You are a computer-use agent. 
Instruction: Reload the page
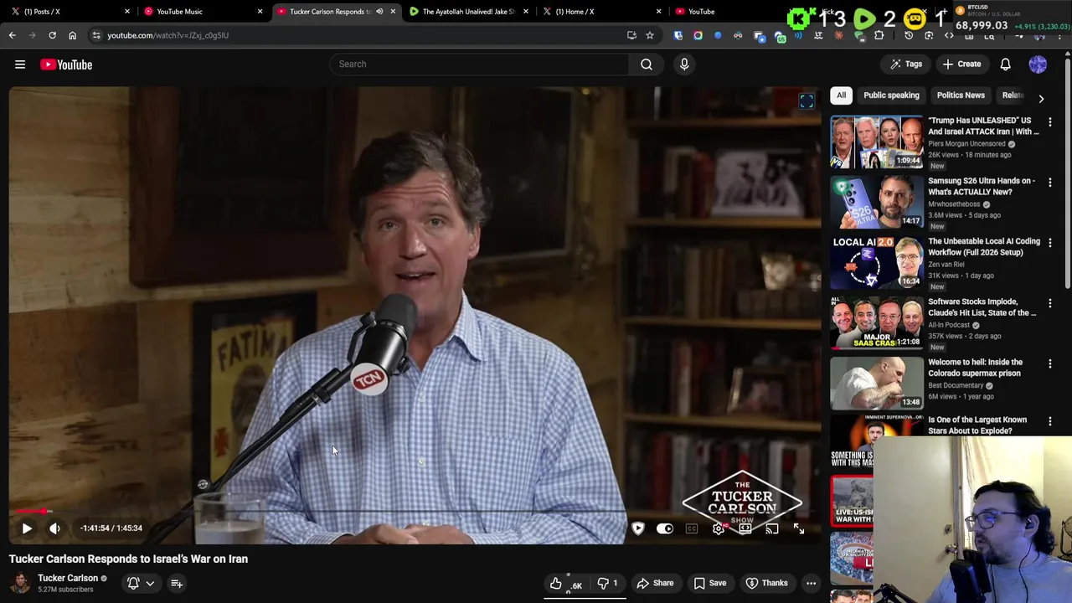click(x=52, y=35)
